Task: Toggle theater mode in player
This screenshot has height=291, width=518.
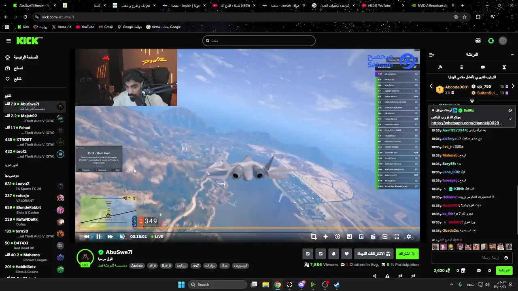Action: [x=385, y=236]
